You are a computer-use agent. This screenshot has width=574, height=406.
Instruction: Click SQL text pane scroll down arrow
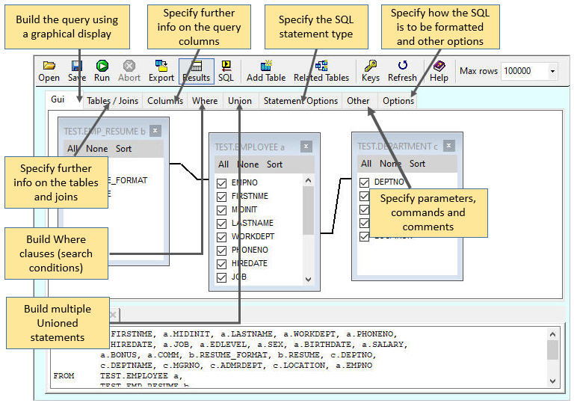[553, 381]
